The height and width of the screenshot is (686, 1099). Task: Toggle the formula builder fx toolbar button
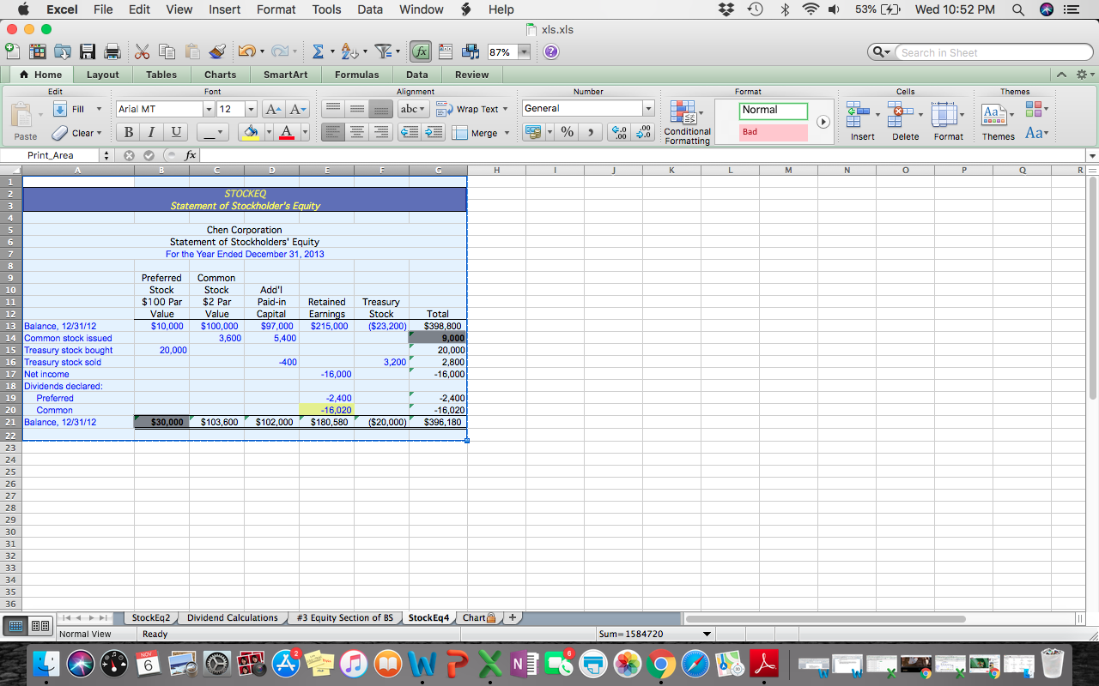click(x=421, y=51)
